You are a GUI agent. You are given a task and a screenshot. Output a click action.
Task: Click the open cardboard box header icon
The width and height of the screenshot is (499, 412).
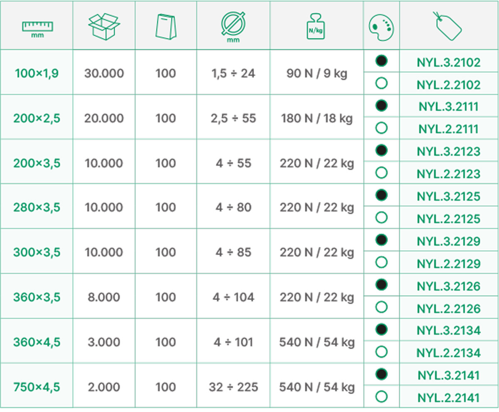pyautogui.click(x=104, y=26)
